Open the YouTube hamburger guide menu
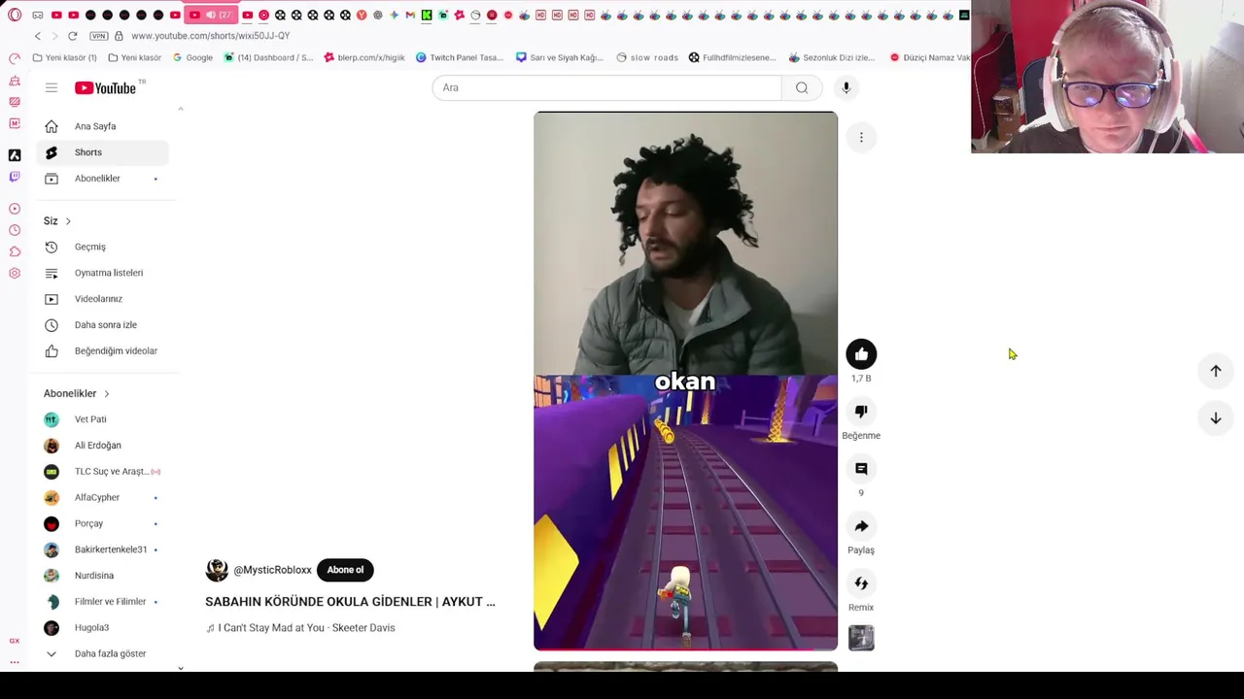Screen dimensions: 1244x699 pyautogui.click(x=52, y=87)
